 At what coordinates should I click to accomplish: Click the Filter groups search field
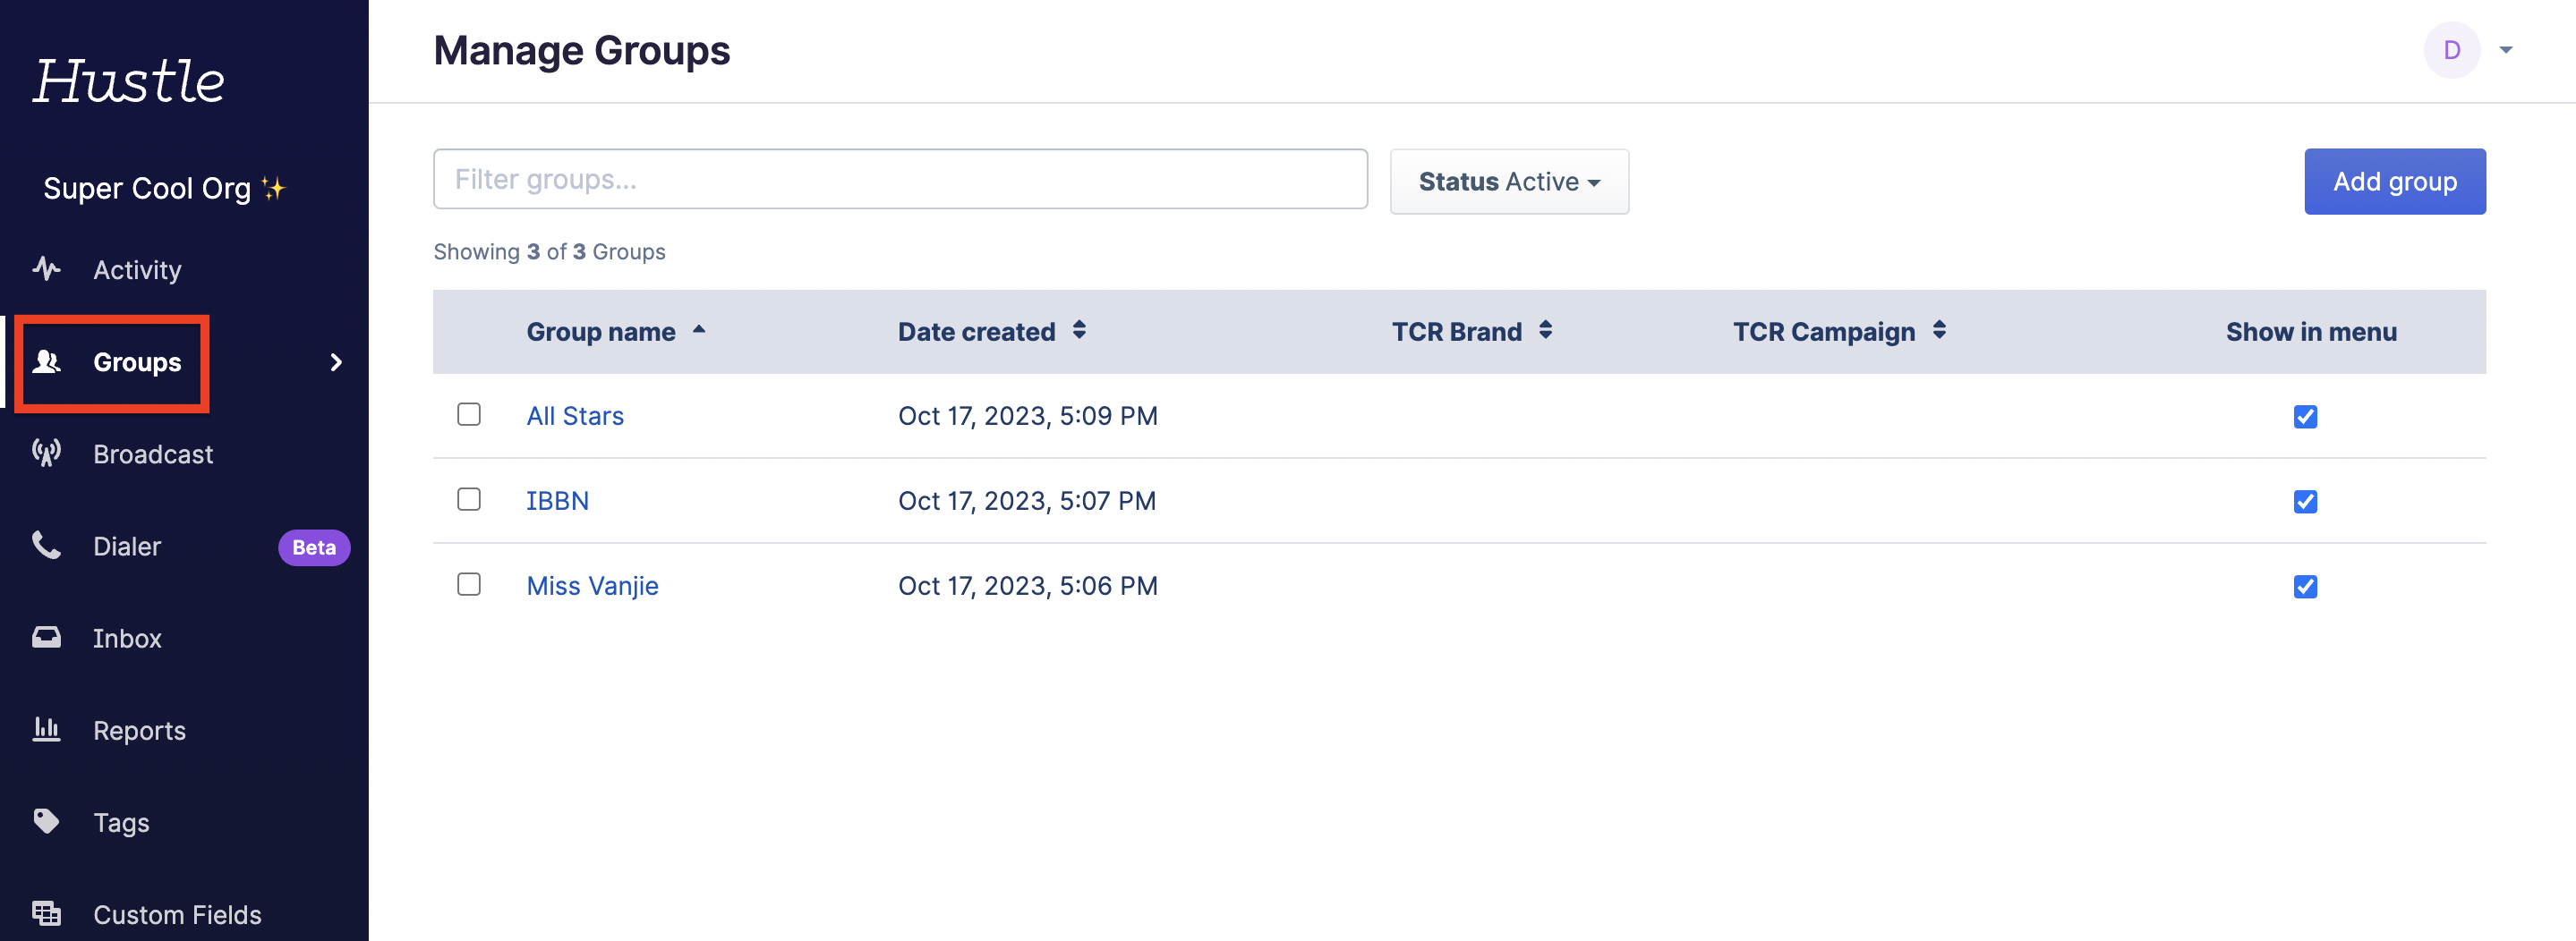click(x=899, y=180)
